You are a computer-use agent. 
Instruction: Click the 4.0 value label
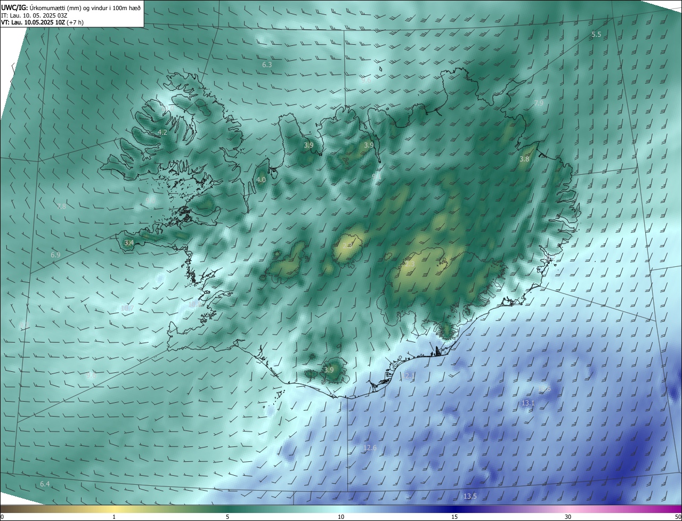[261, 180]
